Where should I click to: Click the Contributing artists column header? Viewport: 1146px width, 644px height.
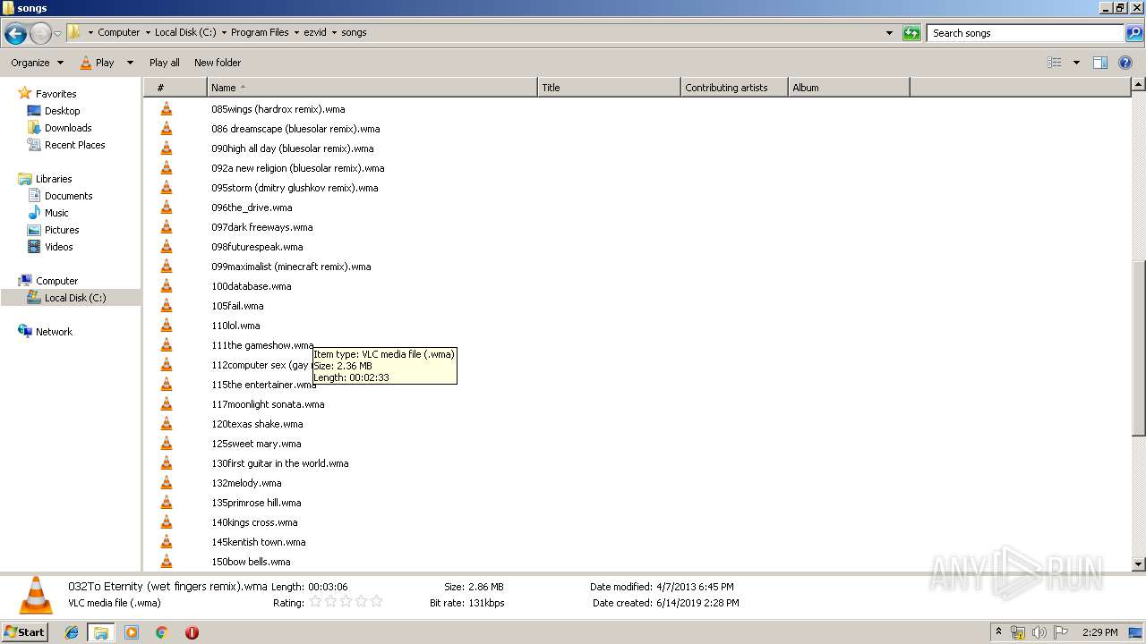734,88
